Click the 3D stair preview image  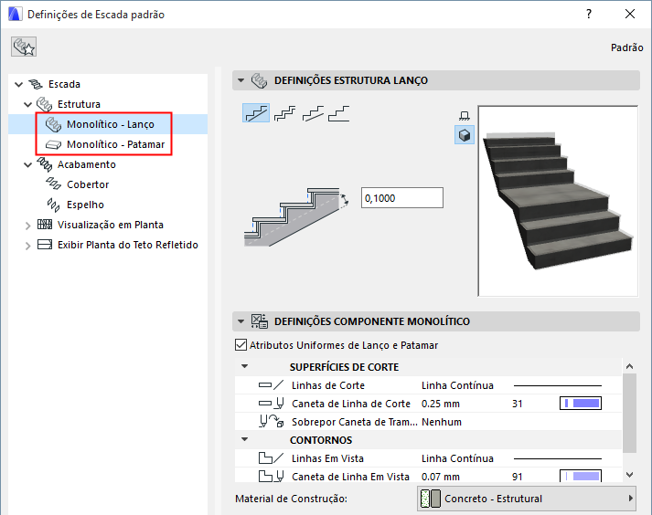tap(558, 201)
